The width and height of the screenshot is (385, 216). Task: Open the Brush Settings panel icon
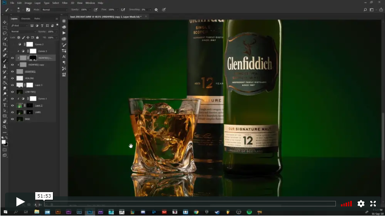(x=64, y=45)
